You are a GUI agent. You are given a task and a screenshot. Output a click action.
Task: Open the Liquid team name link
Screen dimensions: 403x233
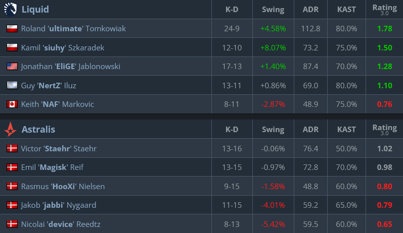click(x=35, y=9)
